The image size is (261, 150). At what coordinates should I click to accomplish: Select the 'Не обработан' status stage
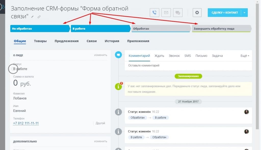(38, 28)
